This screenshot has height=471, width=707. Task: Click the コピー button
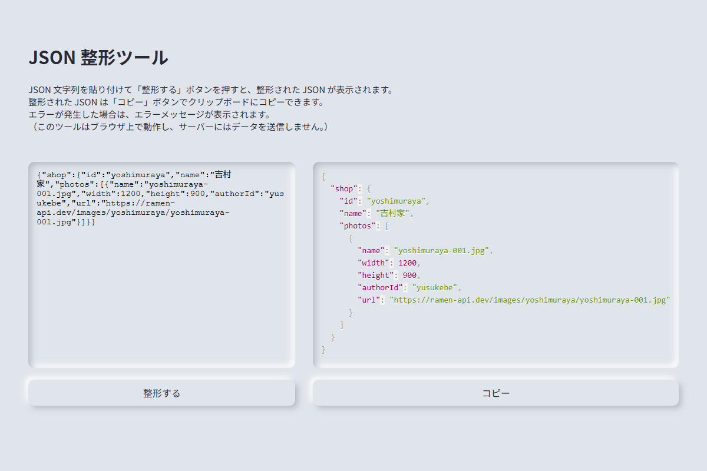tap(495, 393)
